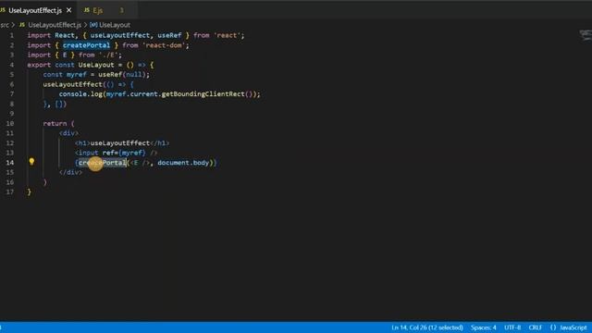Screen dimensions: 592x333
Task: Click the JS file icon in the E.js tab
Action: pos(87,10)
